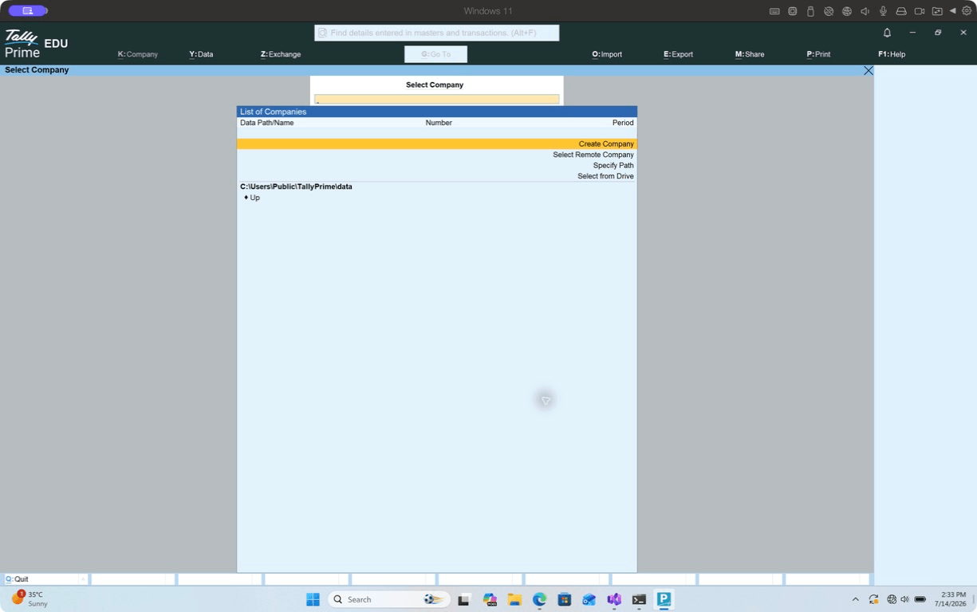Open Terminal from taskbar
The image size is (977, 612).
(639, 599)
